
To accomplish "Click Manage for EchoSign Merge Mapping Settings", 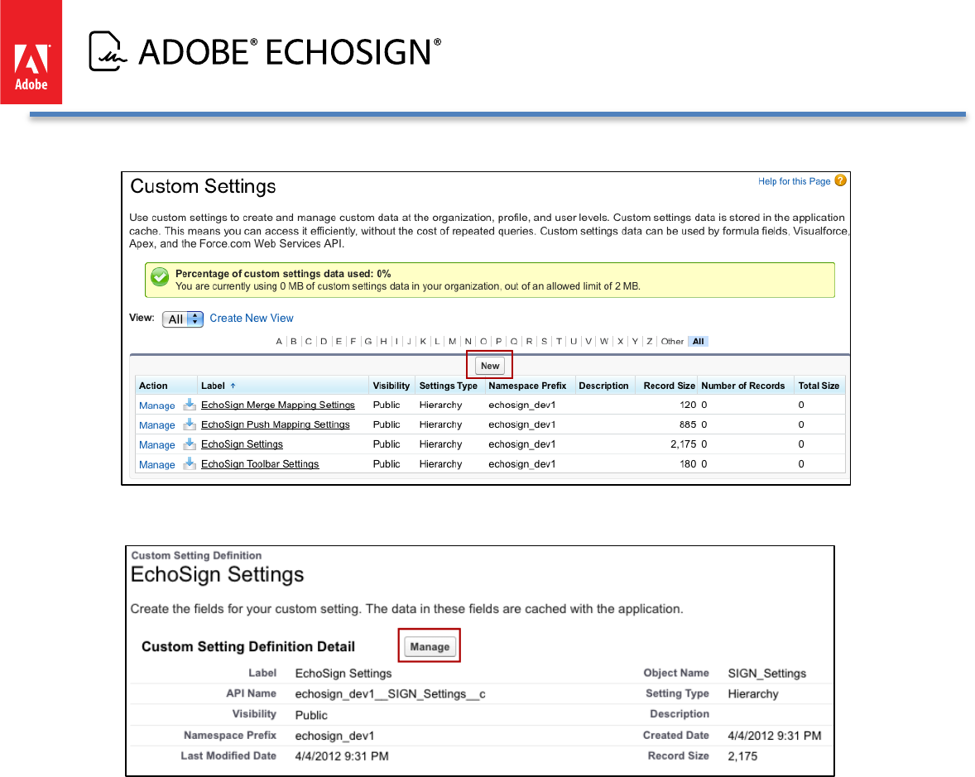I will (156, 405).
